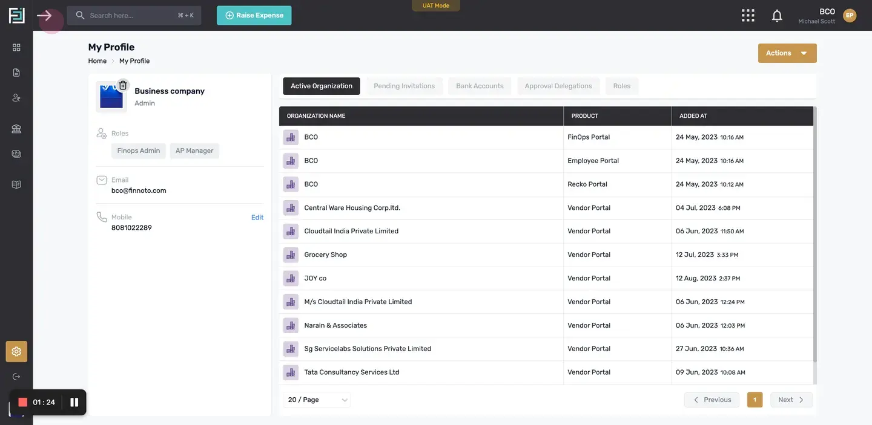The width and height of the screenshot is (872, 425).
Task: Click the arrow icon to expand sidebar
Action: 44,16
